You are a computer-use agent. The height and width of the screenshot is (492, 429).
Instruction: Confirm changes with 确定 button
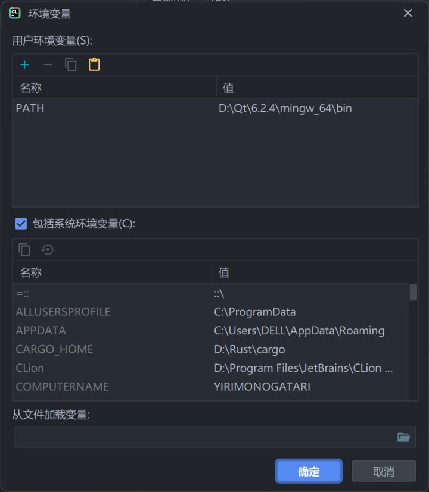308,471
